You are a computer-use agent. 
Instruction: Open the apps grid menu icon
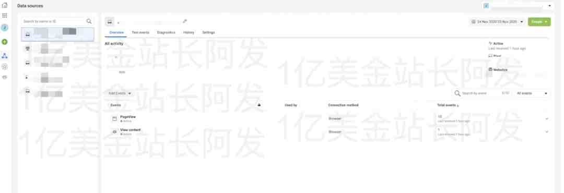point(5,16)
